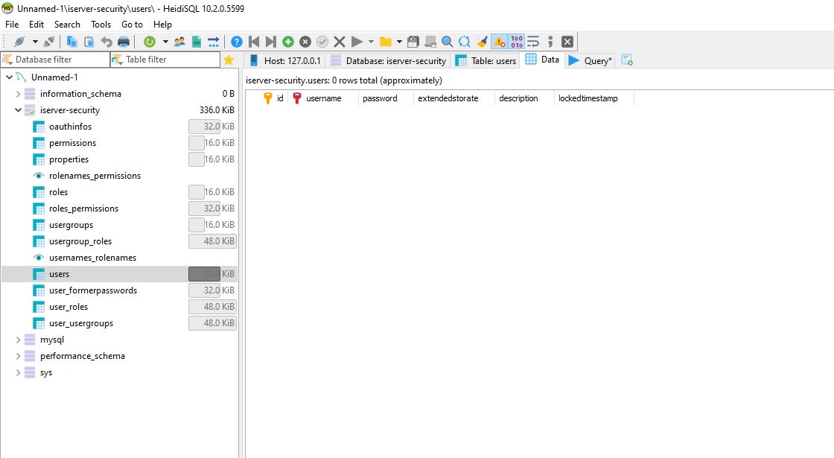Viewport: 834px width, 458px height.
Task: Switch to the Query* tab
Action: pos(591,60)
